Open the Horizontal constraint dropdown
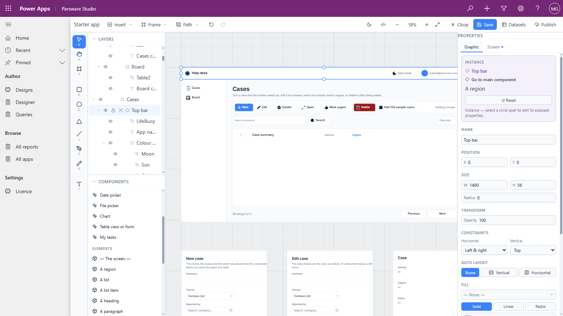The height and width of the screenshot is (316, 563). click(484, 250)
